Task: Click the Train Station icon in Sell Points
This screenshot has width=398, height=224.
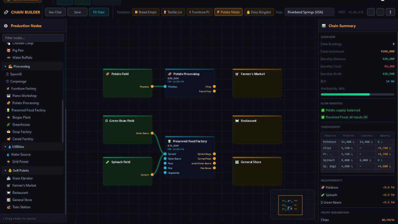Action: pyautogui.click(x=8, y=207)
